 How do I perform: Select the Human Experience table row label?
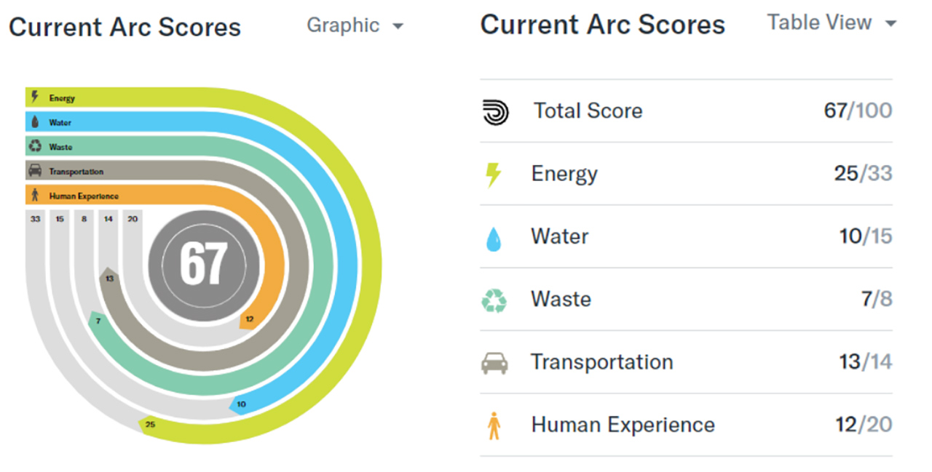point(623,425)
